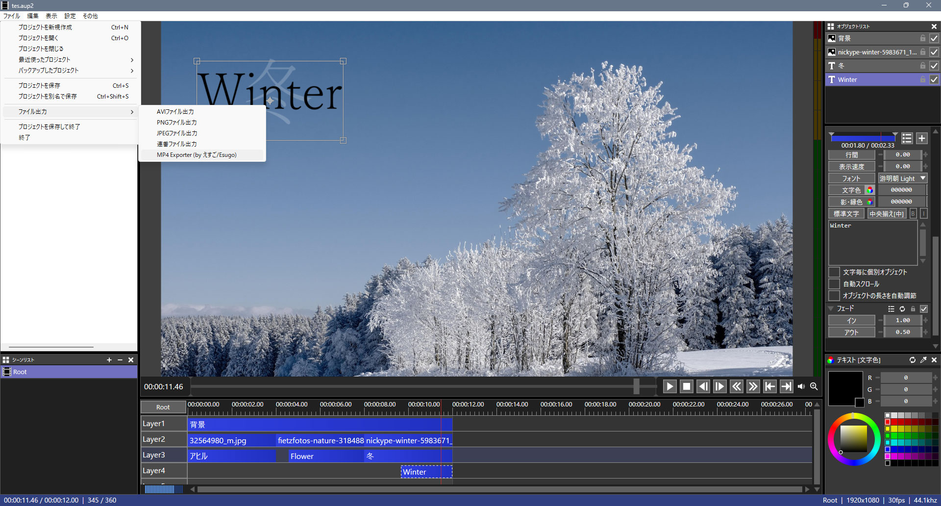941x506 pixels.
Task: Click the 中央揃え[中] alignment button
Action: pos(887,214)
